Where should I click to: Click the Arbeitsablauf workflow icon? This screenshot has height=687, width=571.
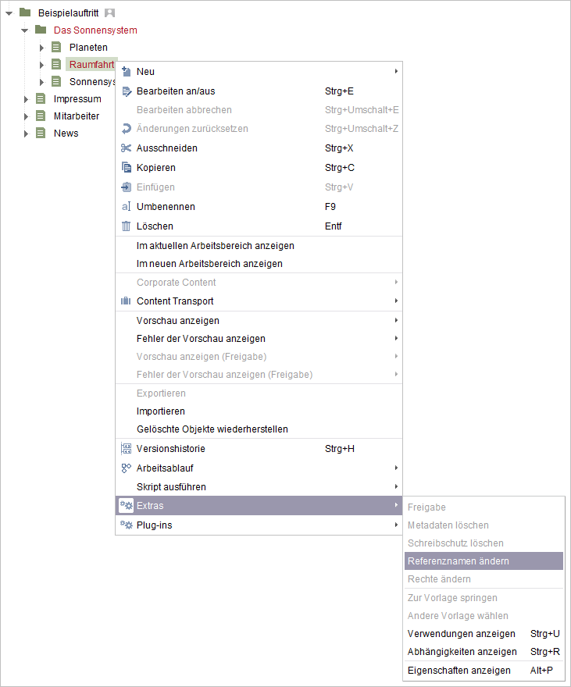pyautogui.click(x=127, y=468)
